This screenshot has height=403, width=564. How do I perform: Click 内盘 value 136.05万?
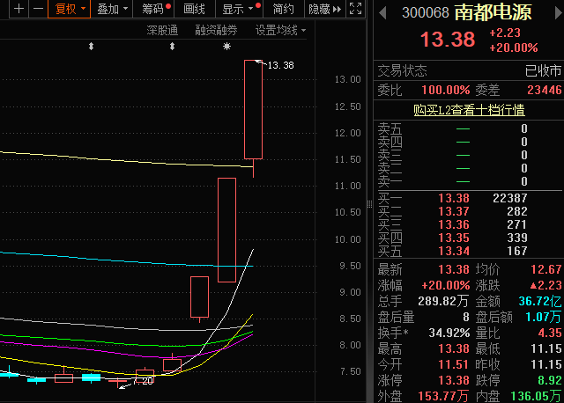pos(536,396)
